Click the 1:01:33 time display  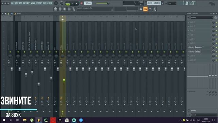point(188,3)
